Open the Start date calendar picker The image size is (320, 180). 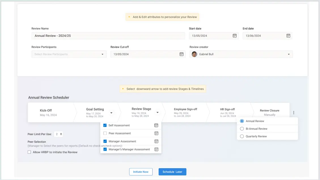point(234,36)
